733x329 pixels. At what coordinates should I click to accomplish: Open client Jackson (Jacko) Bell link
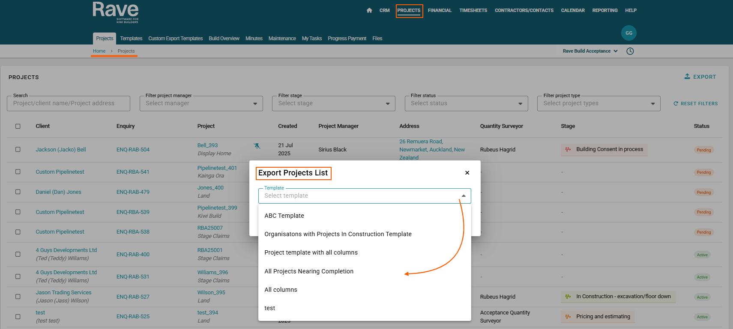tap(61, 150)
